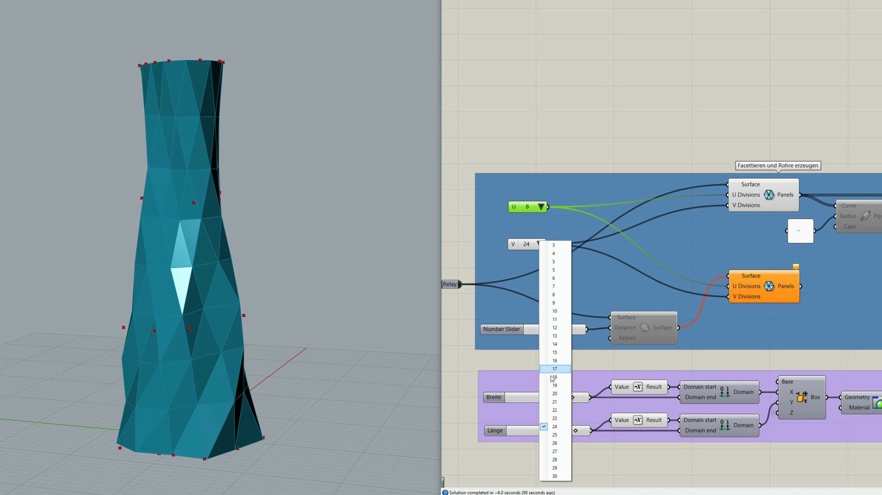Click the Box component icon
Viewport: 882px width, 495px height.
point(802,397)
